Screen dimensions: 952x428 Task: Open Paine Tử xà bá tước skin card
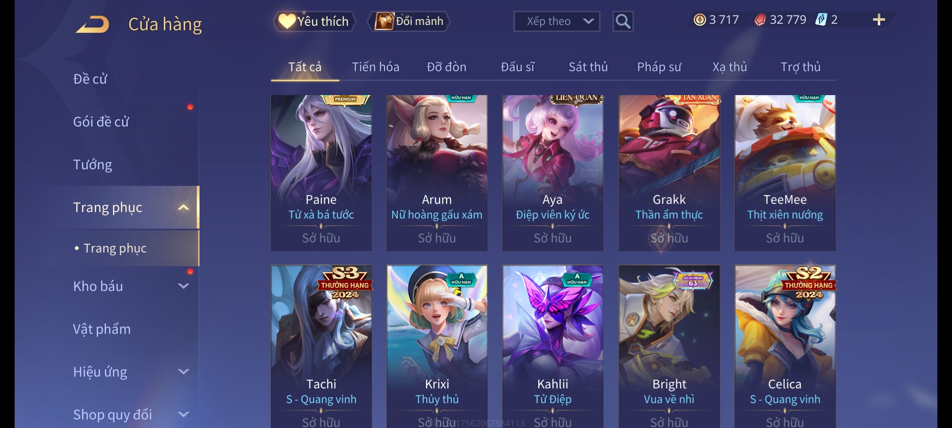point(321,173)
